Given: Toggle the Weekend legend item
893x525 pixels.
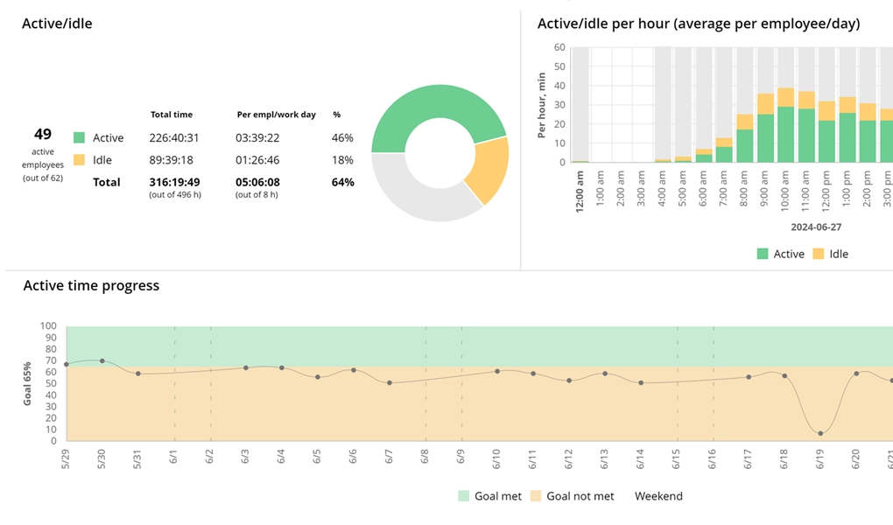Looking at the screenshot, I should 657,496.
